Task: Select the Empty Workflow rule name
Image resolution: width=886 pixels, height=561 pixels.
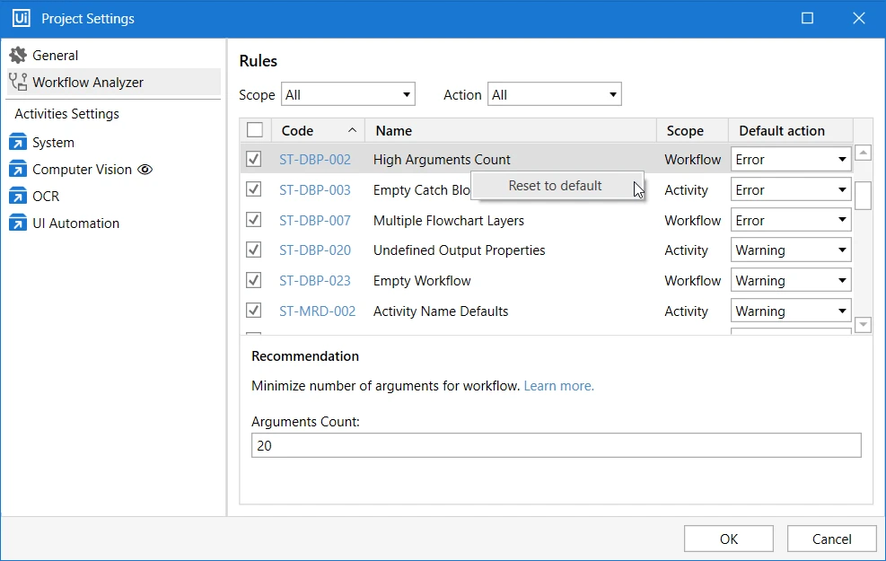Action: (x=422, y=281)
